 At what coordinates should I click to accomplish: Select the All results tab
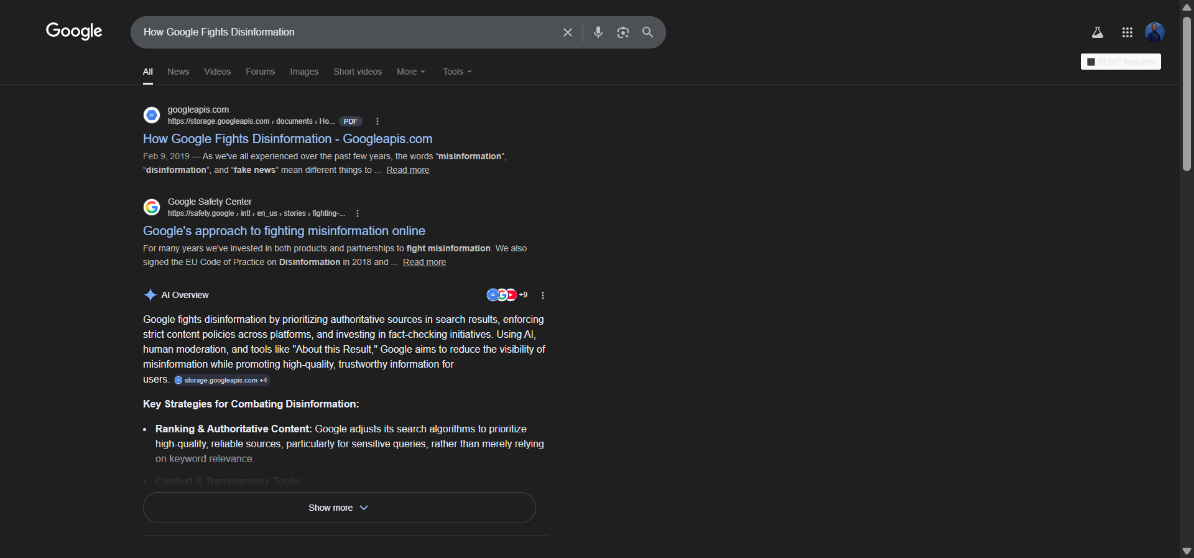148,72
